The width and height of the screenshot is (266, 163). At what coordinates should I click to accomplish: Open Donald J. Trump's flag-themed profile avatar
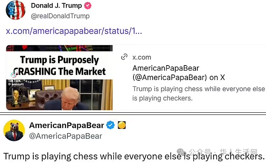click(16, 10)
